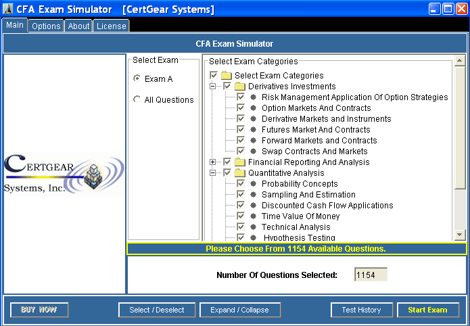The height and width of the screenshot is (326, 470).
Task: Click the Select / Deselect button
Action: (x=157, y=310)
